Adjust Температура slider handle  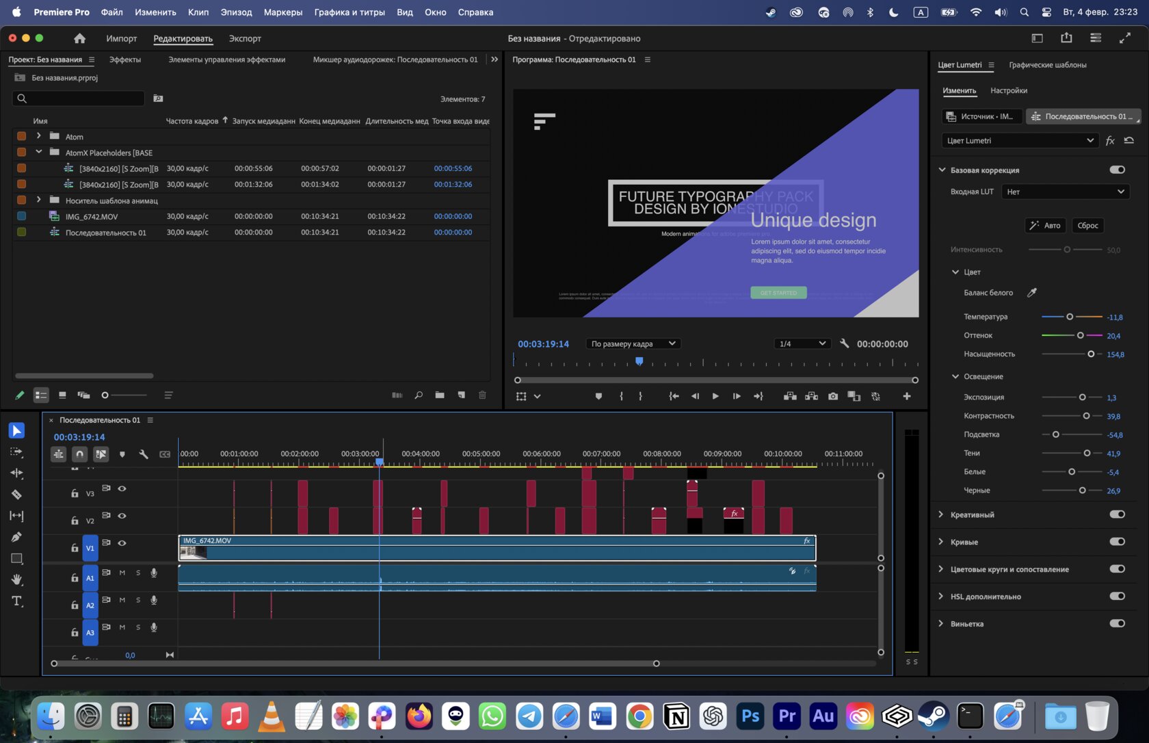point(1070,317)
